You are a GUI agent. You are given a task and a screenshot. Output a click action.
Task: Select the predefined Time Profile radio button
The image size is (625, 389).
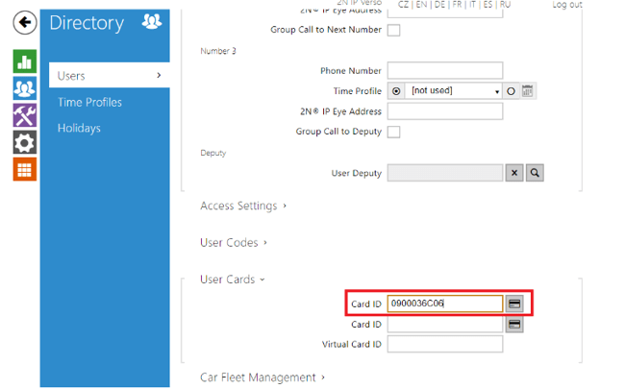(394, 91)
